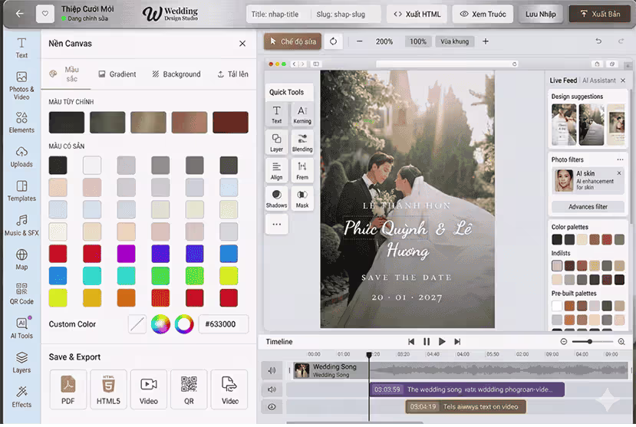Remove the AI skin filter
636x427 pixels.
[619, 173]
